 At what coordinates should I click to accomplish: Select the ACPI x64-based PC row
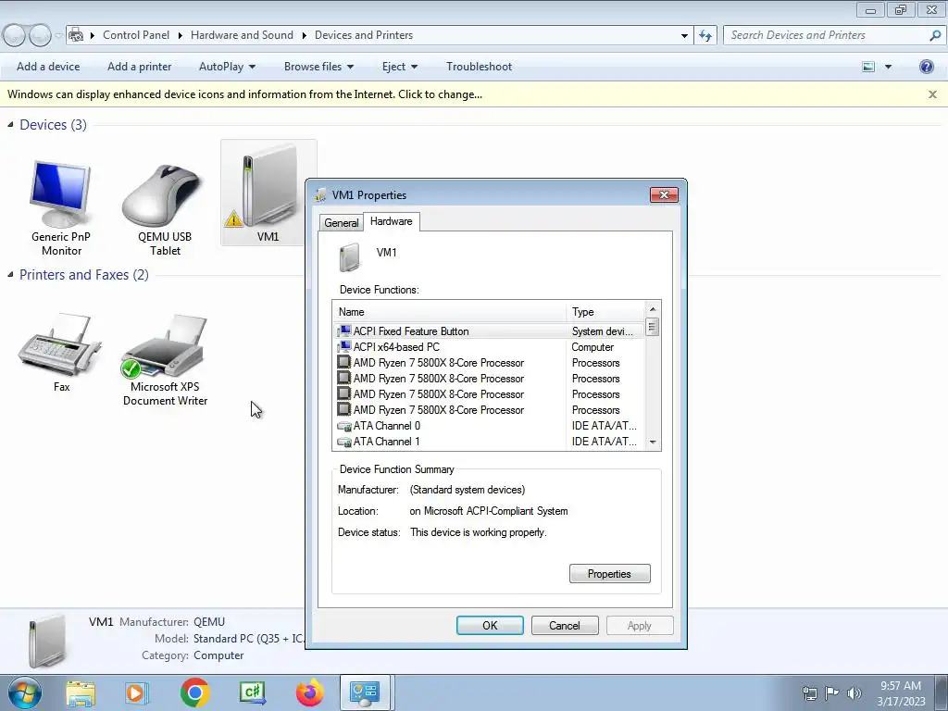[489, 347]
